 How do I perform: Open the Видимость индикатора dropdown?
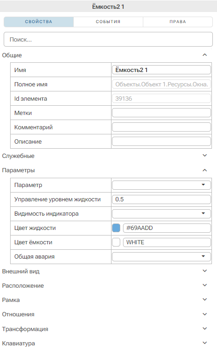161,213
